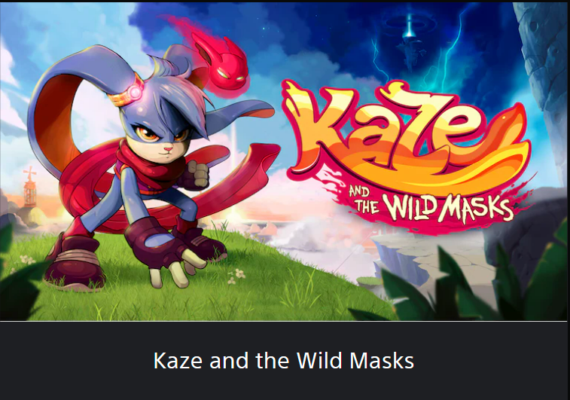Click the Kaze flaming logo text
The height and width of the screenshot is (400, 570).
tap(404, 136)
